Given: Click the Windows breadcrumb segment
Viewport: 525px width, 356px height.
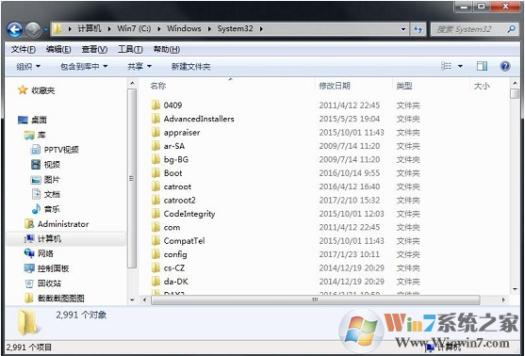Looking at the screenshot, I should pos(184,28).
